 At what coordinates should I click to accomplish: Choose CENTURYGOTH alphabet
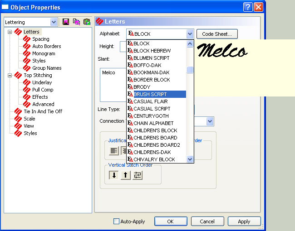point(157,116)
